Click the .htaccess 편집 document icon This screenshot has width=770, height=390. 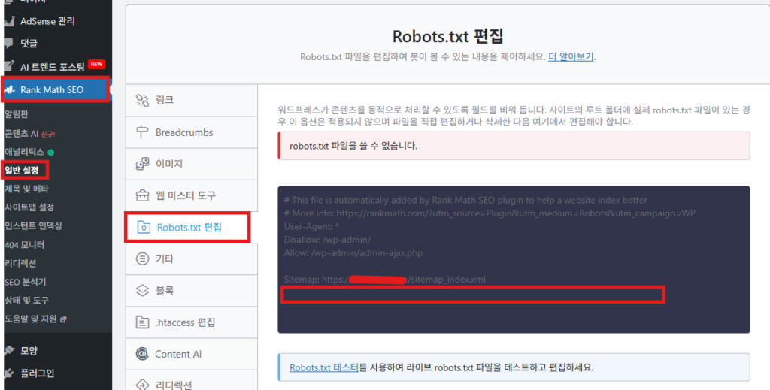[x=142, y=322]
